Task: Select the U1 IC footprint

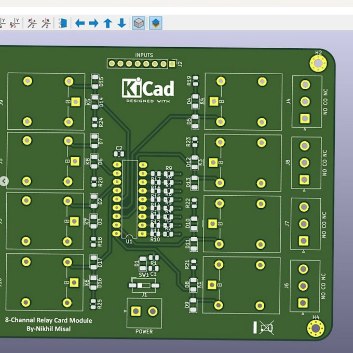Action: coord(130,199)
